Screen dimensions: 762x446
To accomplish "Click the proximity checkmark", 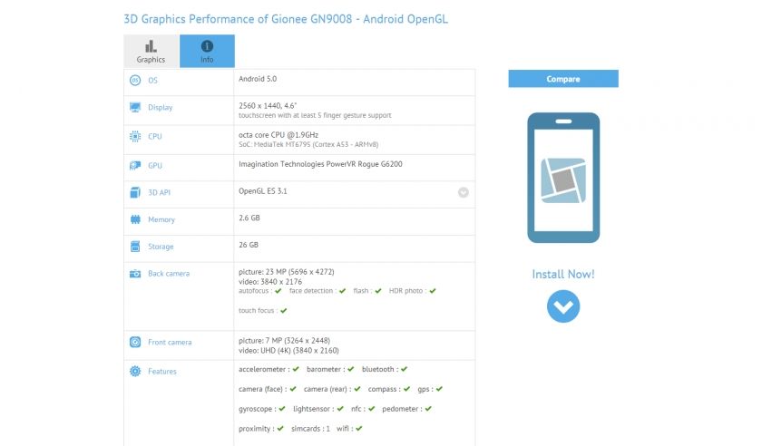I will click(x=280, y=429).
